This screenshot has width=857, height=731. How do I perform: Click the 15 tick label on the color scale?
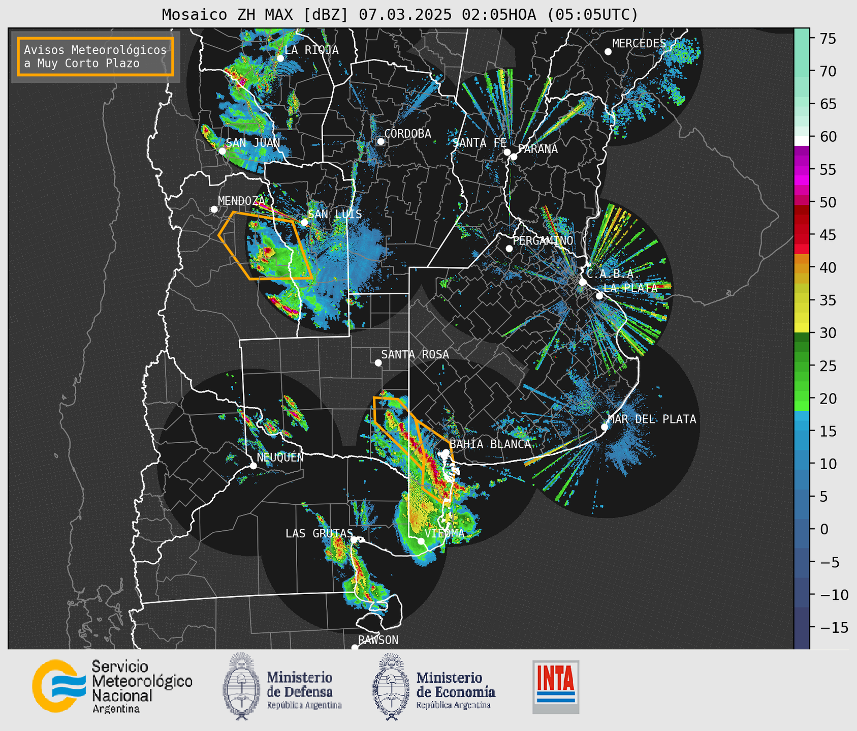828,431
